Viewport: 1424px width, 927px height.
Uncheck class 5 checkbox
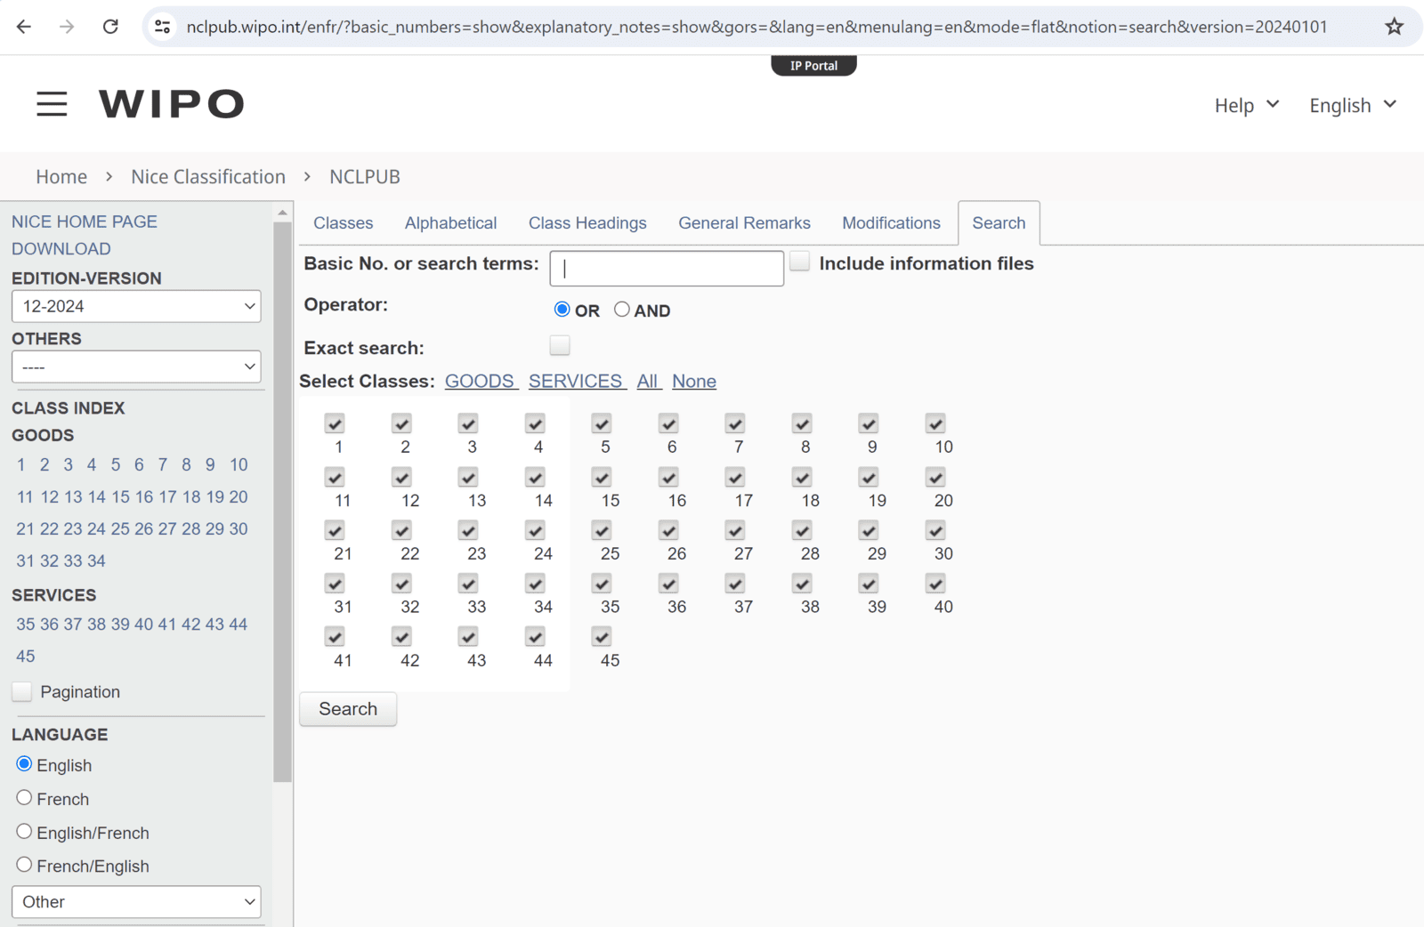pos(602,423)
